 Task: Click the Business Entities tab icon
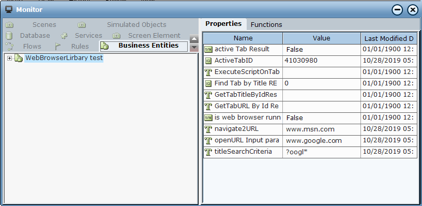click(104, 46)
